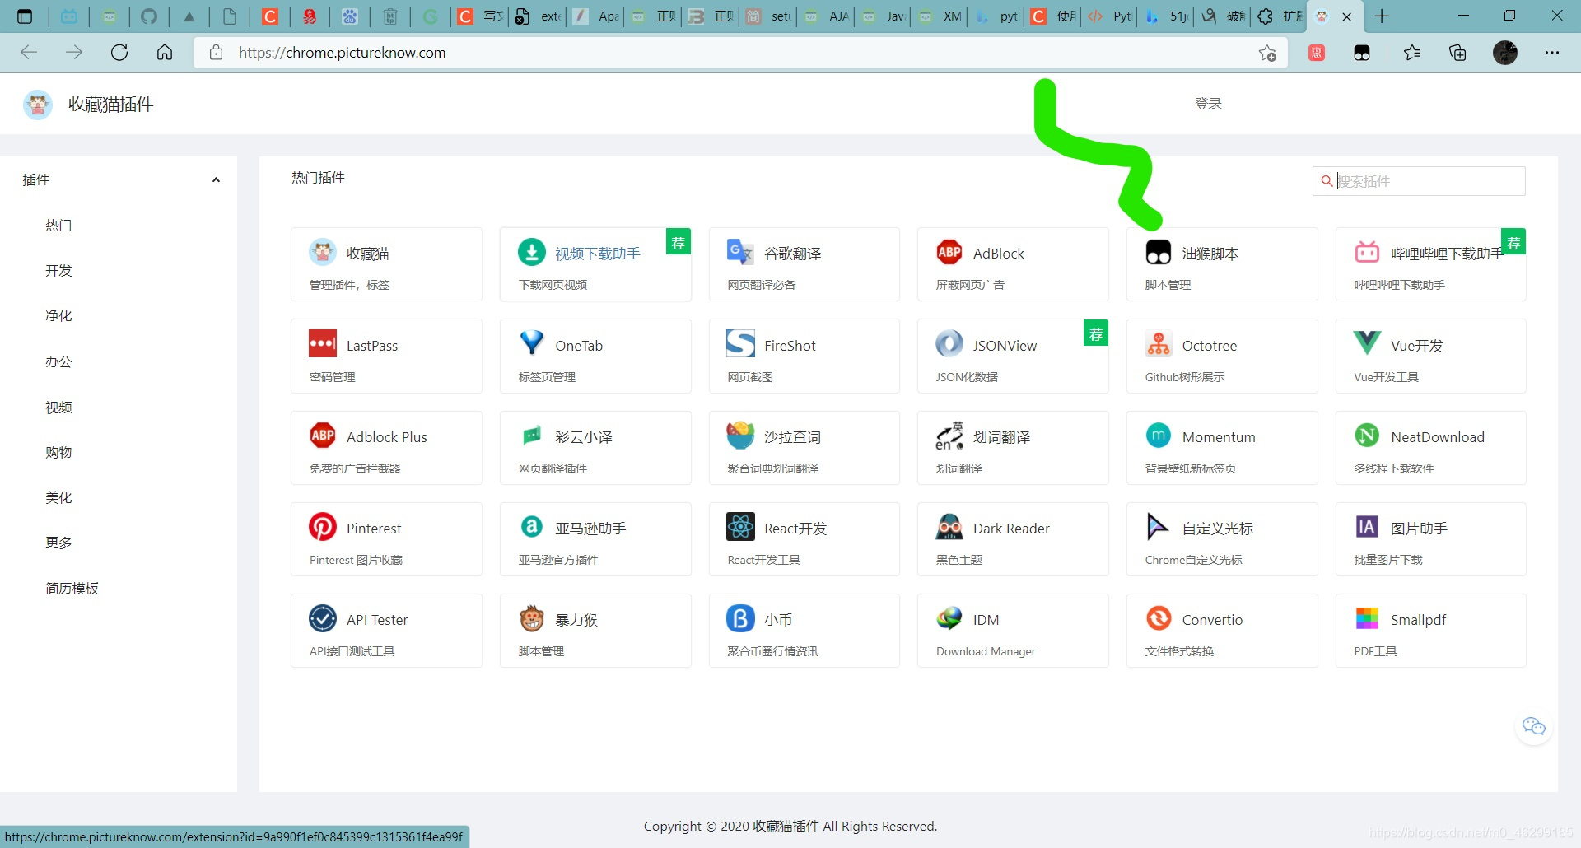1581x848 pixels.
Task: Open the Adblock Plus ABP icon
Action: point(323,436)
